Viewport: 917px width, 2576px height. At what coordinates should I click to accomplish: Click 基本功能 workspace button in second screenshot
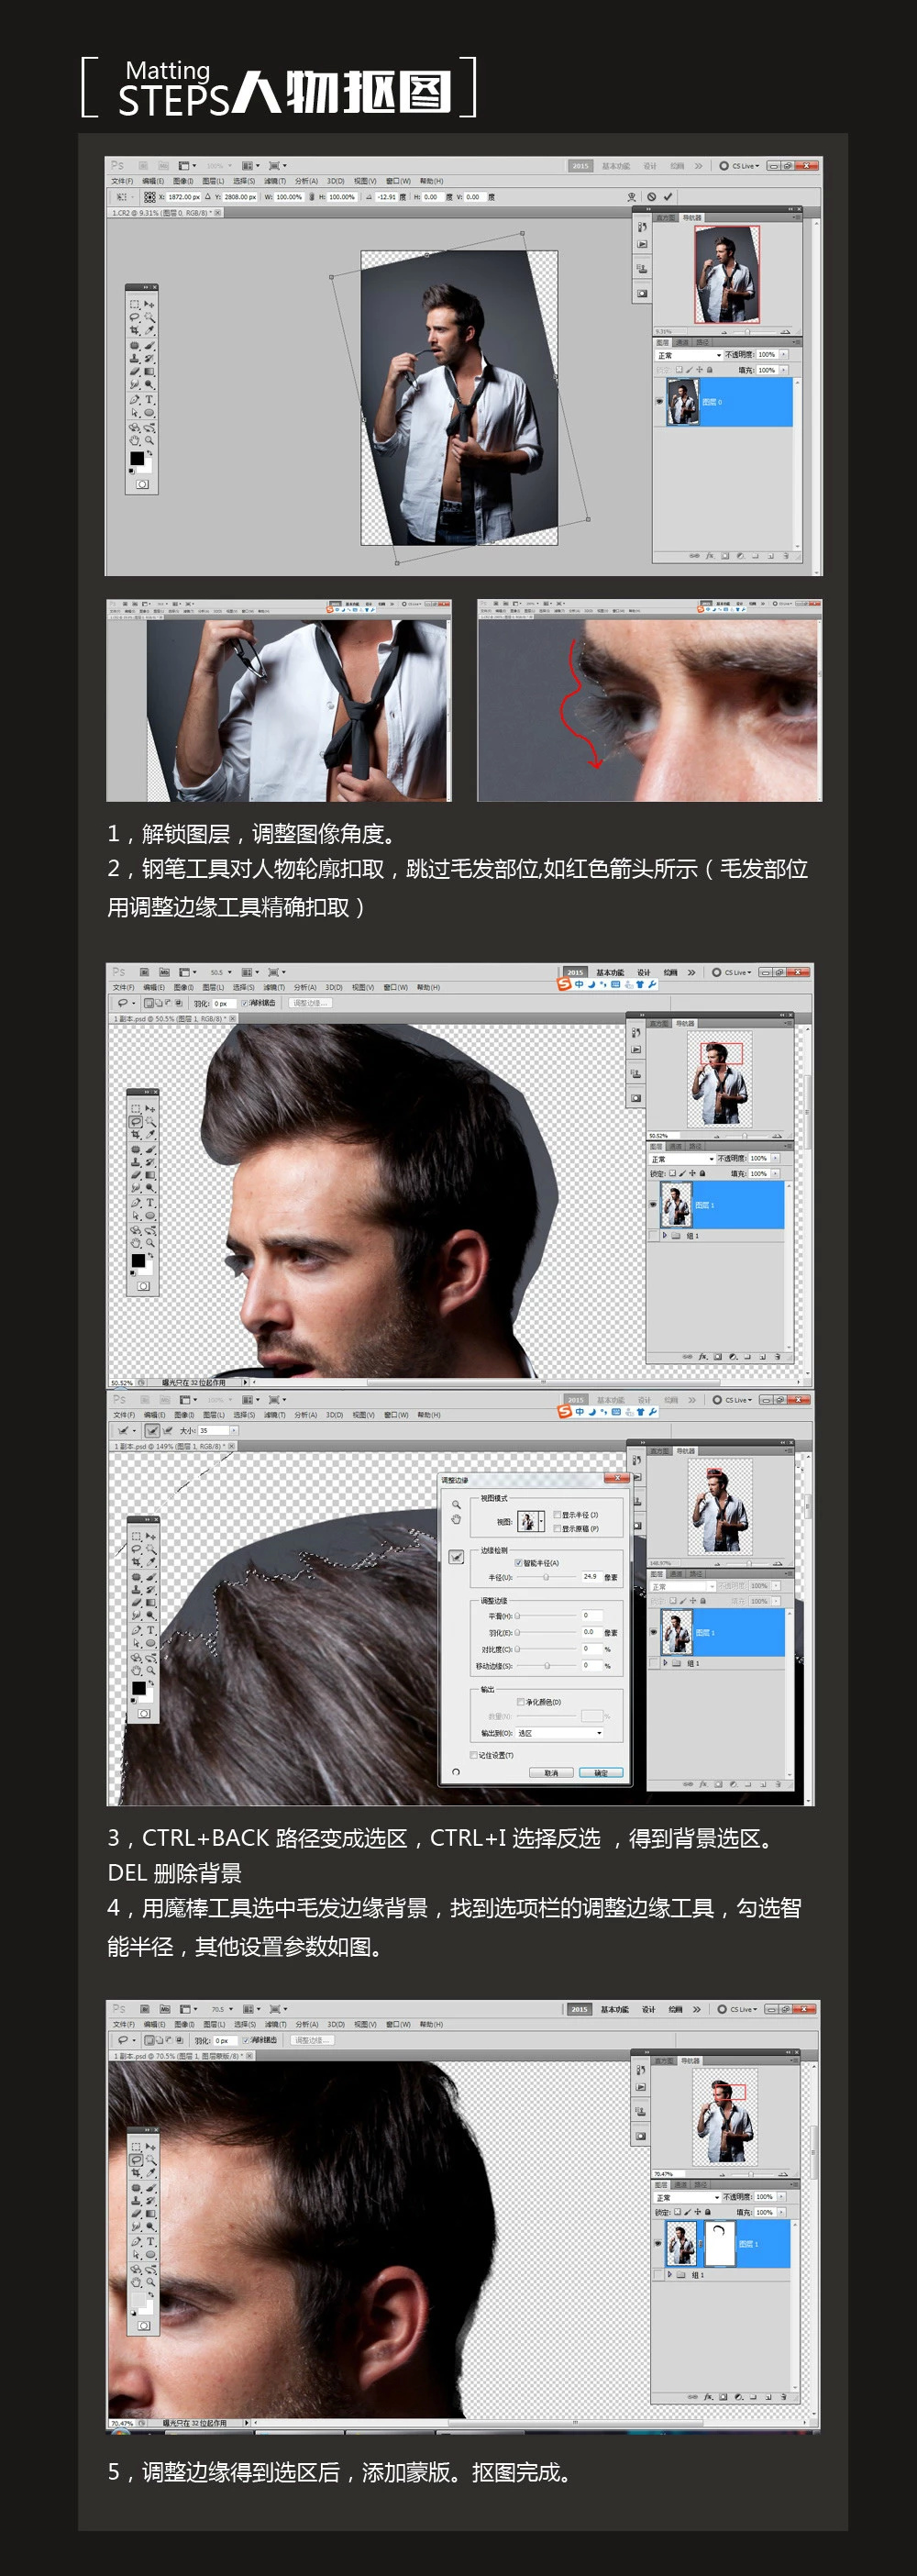pos(609,972)
